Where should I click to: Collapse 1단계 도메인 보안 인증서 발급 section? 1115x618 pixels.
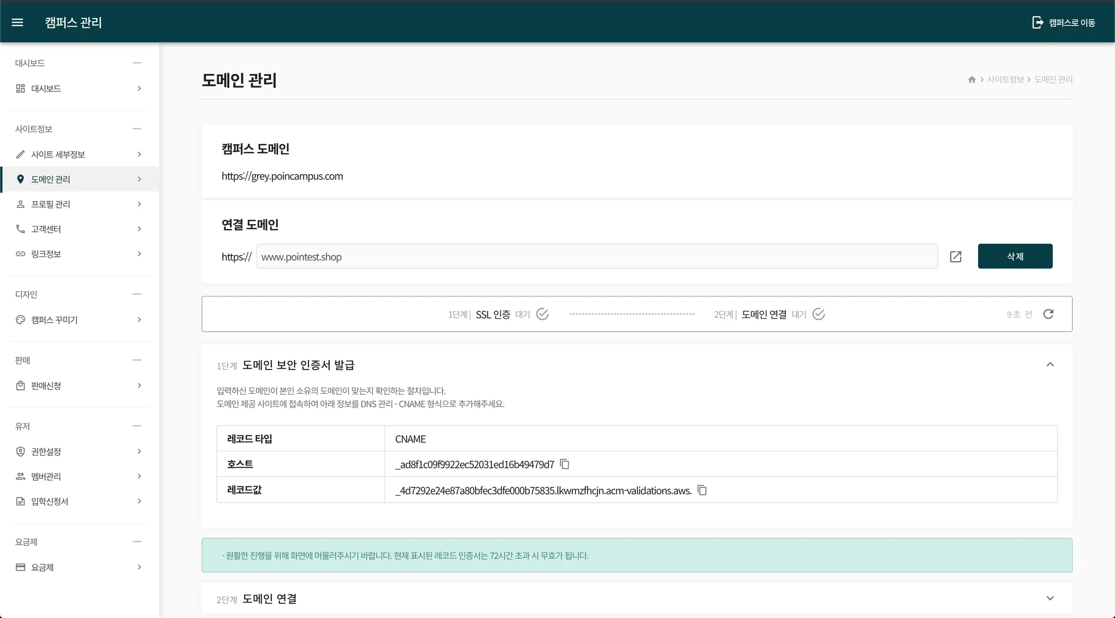pos(1050,364)
